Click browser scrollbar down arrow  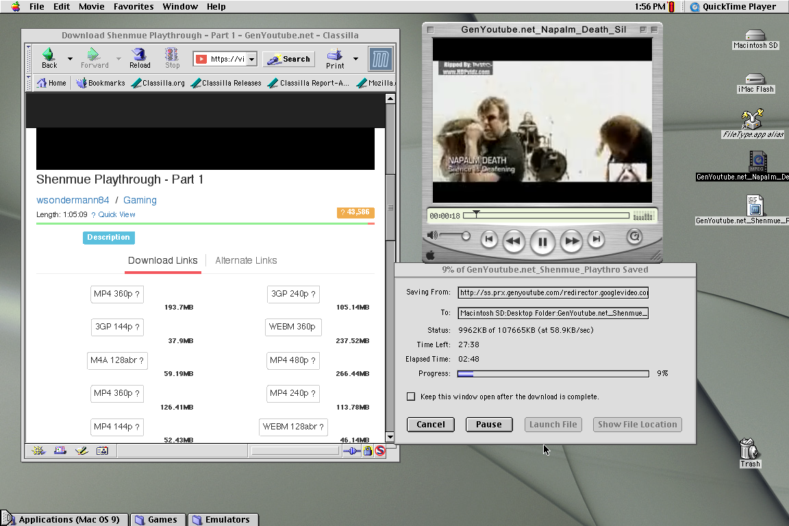pyautogui.click(x=390, y=437)
